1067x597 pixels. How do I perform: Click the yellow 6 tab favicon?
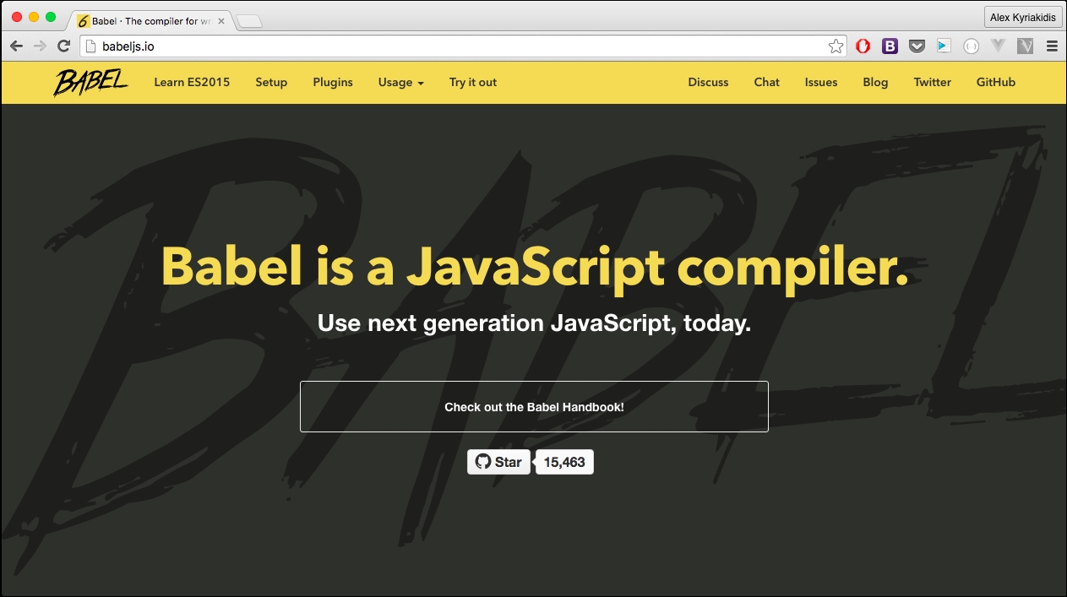(x=84, y=21)
